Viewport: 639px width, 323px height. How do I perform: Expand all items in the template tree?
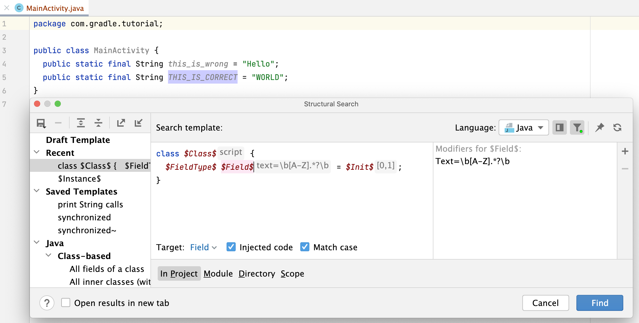point(81,123)
